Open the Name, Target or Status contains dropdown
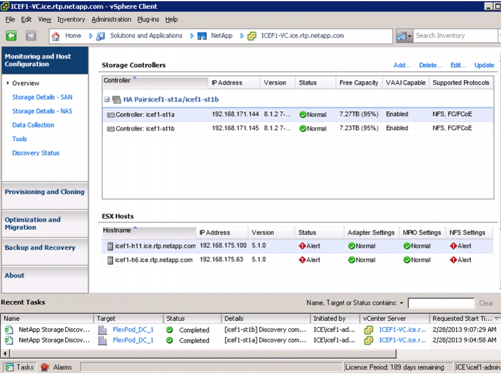This screenshot has width=501, height=377. tap(401, 303)
